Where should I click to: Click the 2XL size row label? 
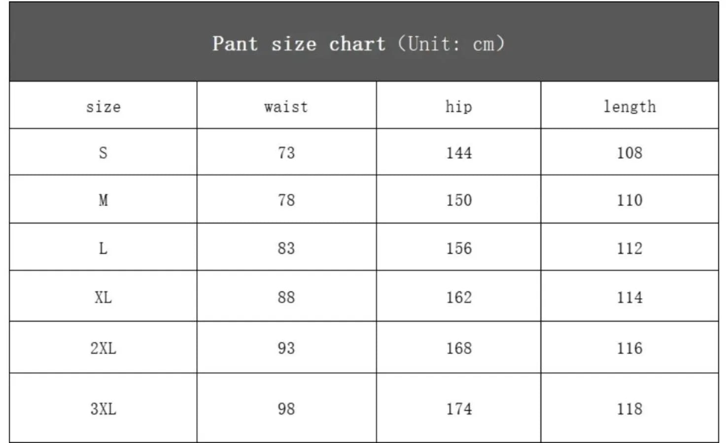(x=103, y=348)
